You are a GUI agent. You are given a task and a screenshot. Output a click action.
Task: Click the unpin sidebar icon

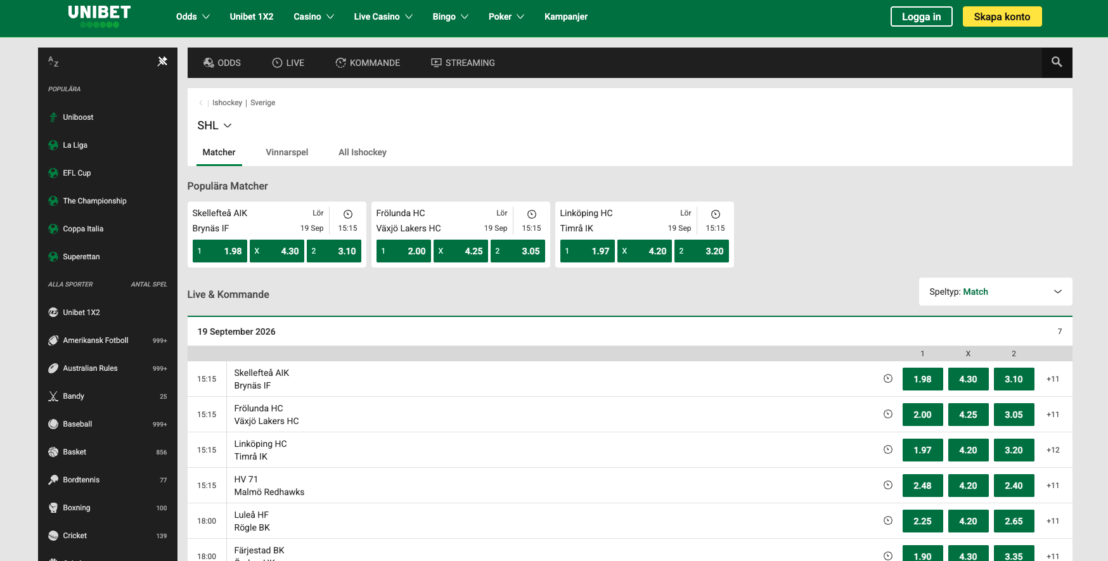pyautogui.click(x=162, y=61)
